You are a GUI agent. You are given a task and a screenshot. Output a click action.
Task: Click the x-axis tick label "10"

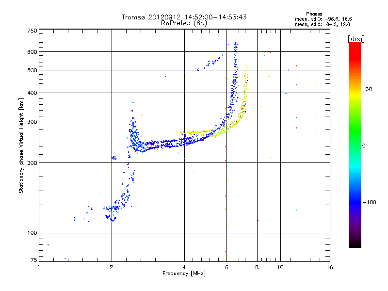pos(280,267)
